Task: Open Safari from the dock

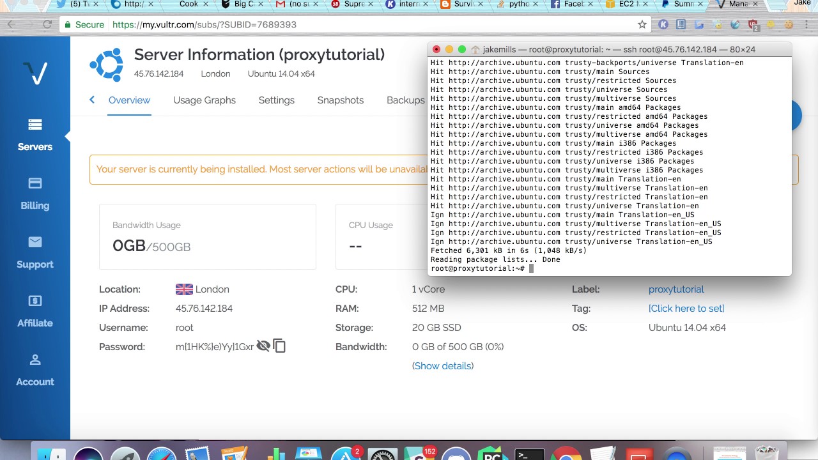Action: pos(162,452)
